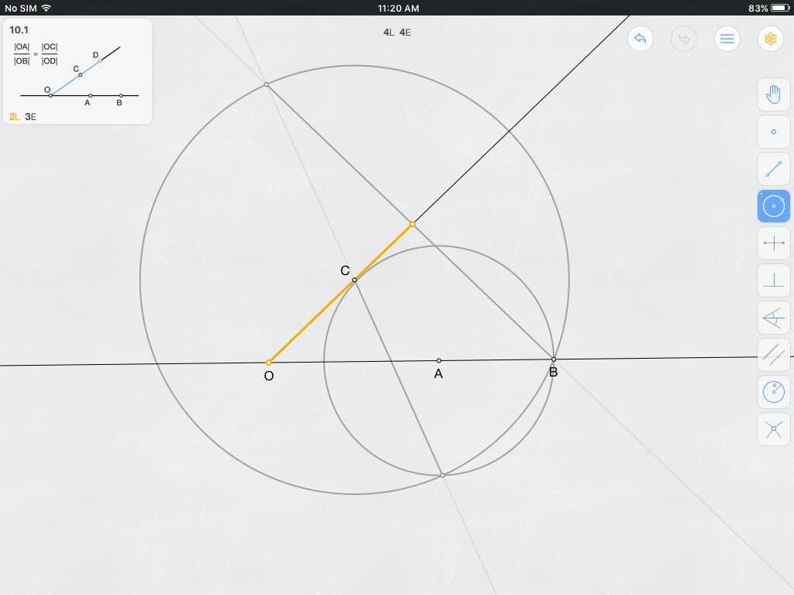
Task: Undo the last construction step
Action: (640, 39)
